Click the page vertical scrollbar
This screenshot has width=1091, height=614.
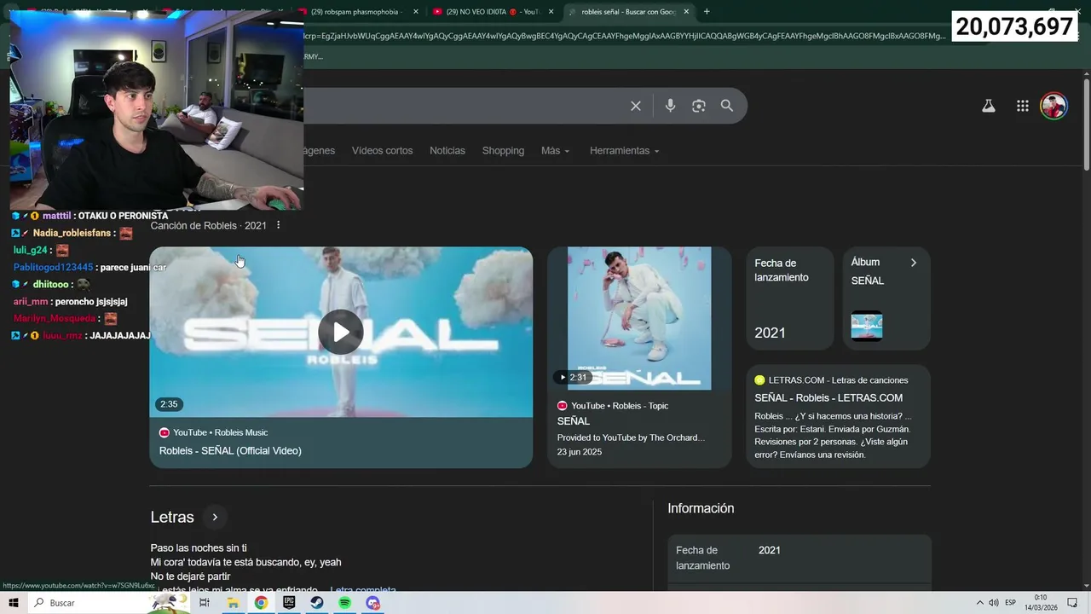tap(1086, 124)
